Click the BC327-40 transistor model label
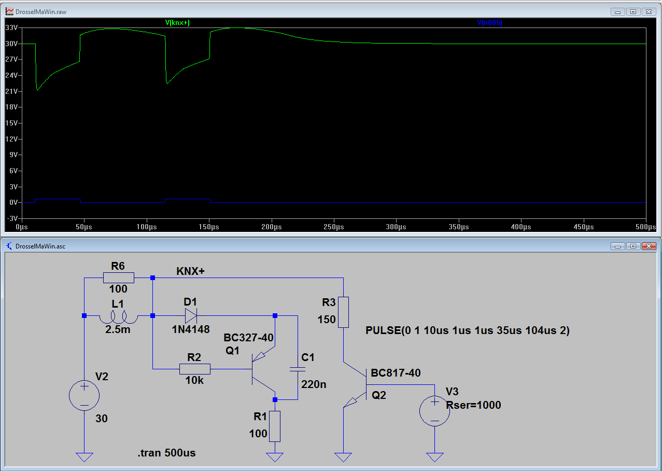Viewport: 662px width, 471px height. [248, 338]
